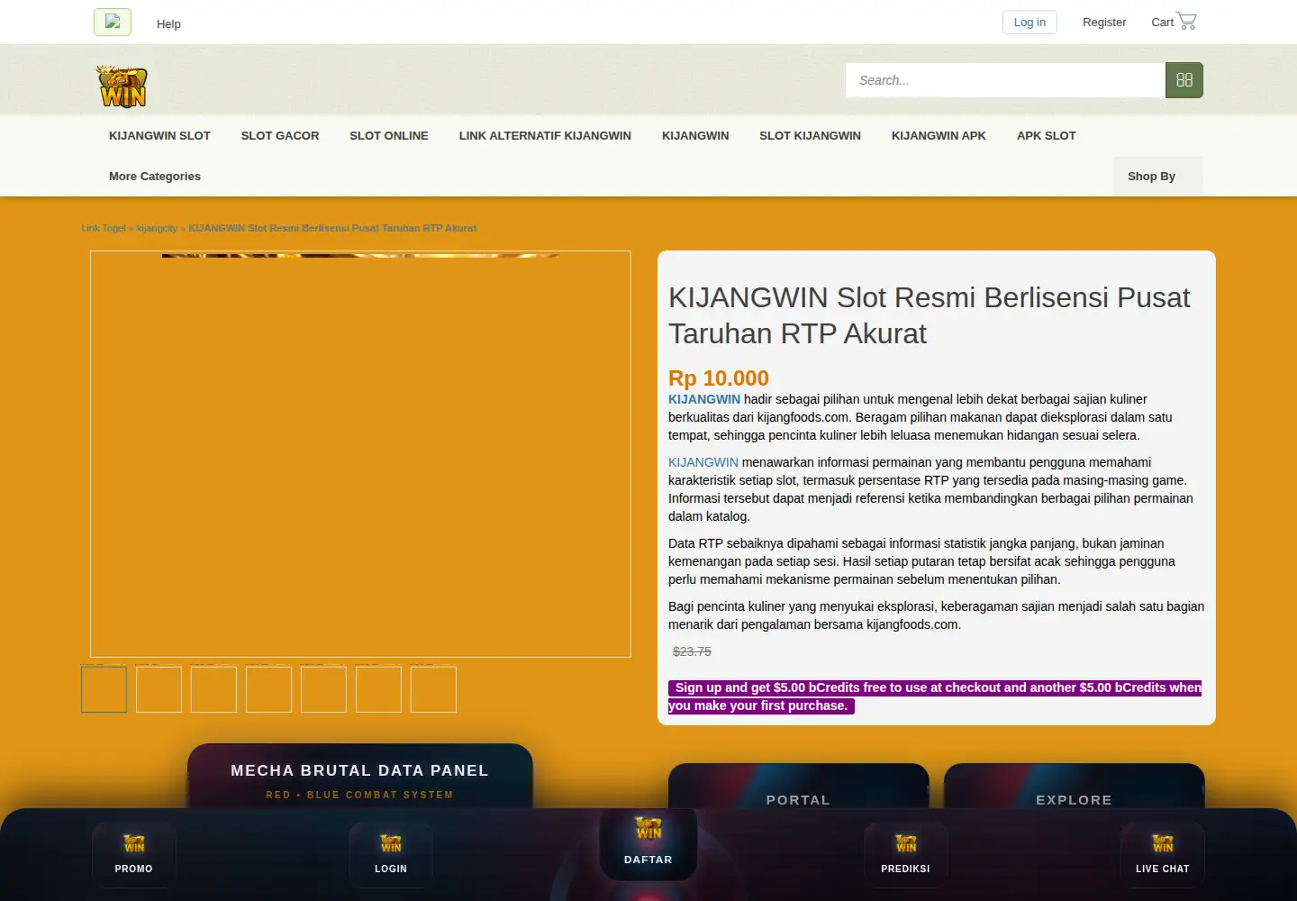Open the KIJANGWIN APK menu item
Image resolution: width=1297 pixels, height=901 pixels.
[x=939, y=136]
